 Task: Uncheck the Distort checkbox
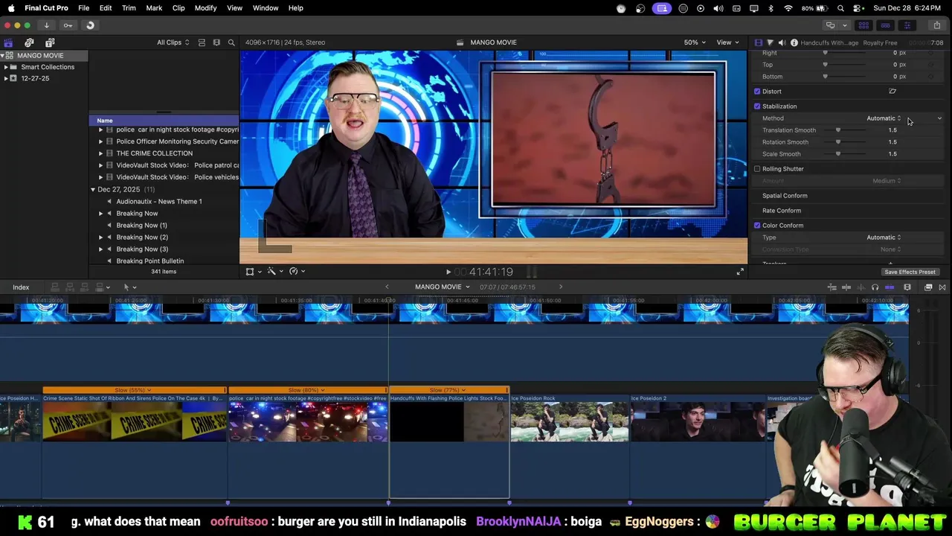pos(757,92)
